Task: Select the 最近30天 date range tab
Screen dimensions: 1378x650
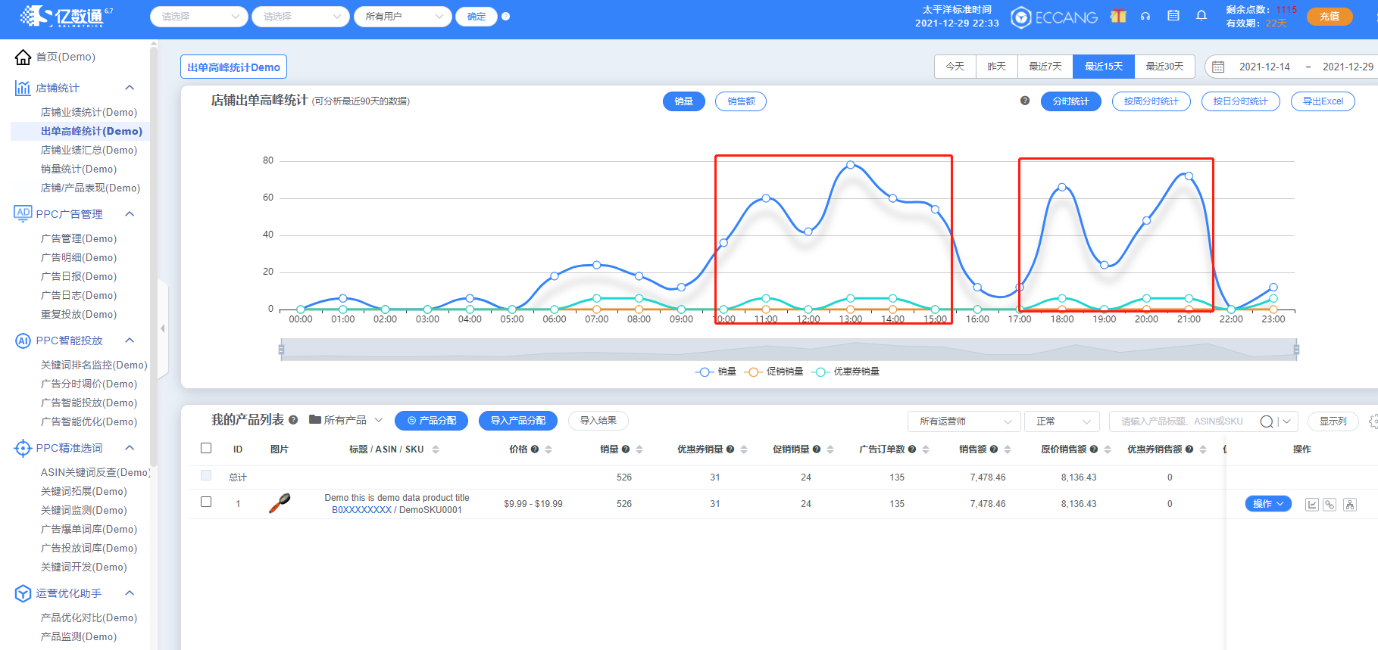Action: [x=1164, y=67]
